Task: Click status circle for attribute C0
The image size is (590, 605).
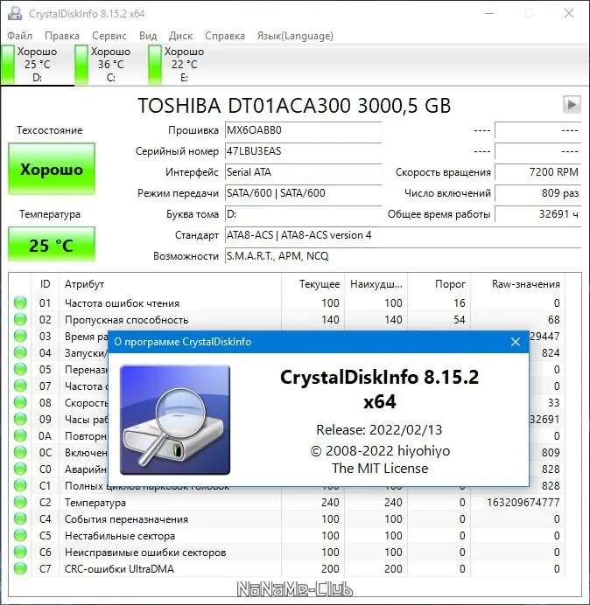Action: pos(20,469)
